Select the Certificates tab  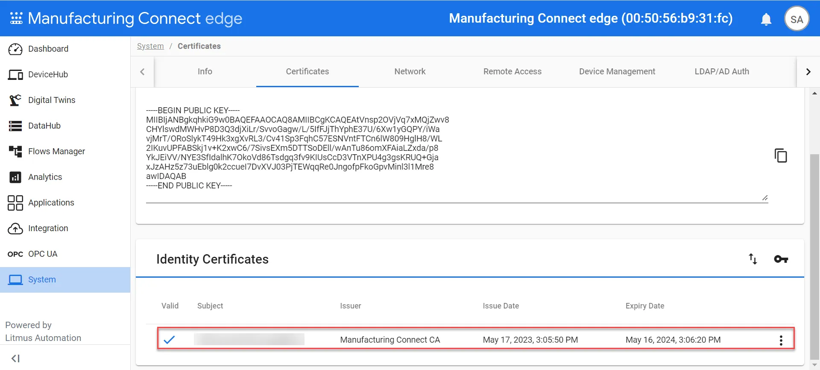pos(307,71)
